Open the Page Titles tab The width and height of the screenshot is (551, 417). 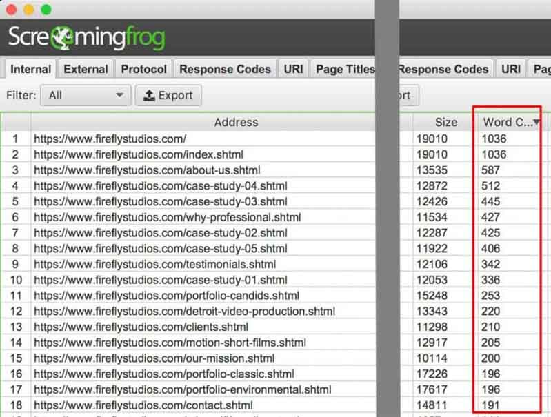click(345, 69)
